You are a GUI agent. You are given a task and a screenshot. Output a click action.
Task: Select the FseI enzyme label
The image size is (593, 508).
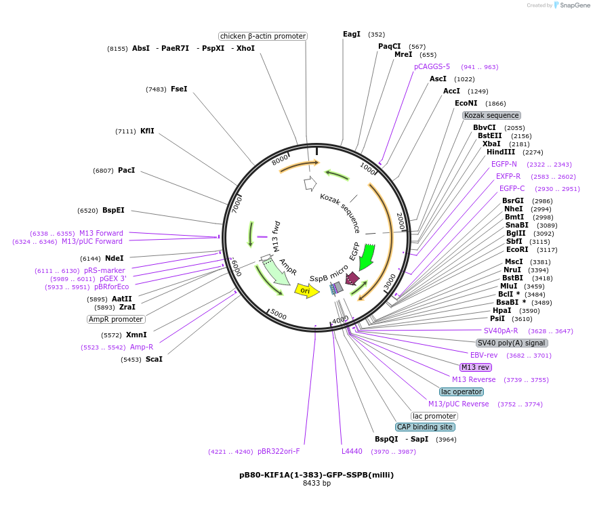point(179,89)
